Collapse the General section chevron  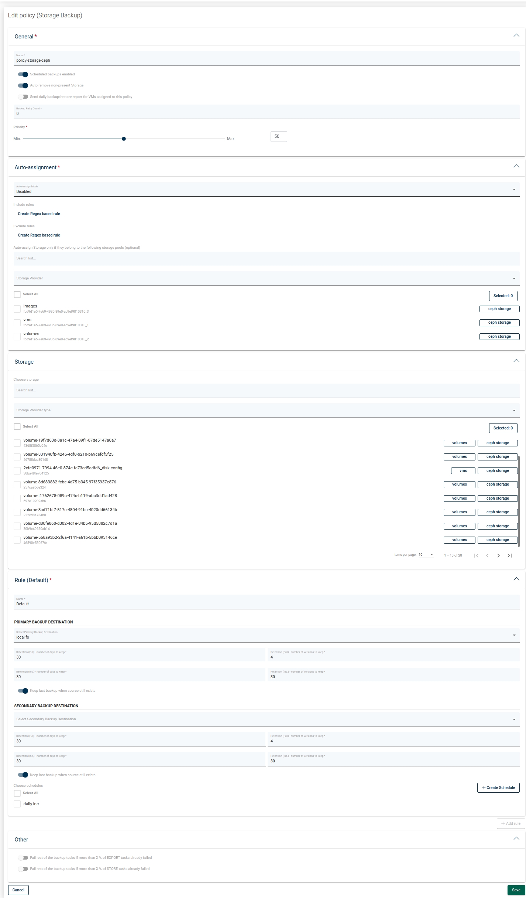click(516, 36)
